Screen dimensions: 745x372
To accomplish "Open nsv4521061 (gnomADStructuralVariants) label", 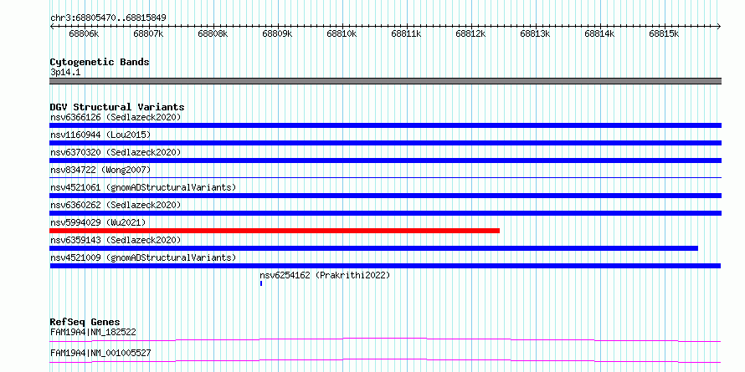I will (x=143, y=187).
